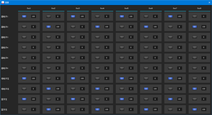The height and width of the screenshot is (115, 212).
Task: Click 高电平3 Out3 level field
Action: (x=82, y=37)
